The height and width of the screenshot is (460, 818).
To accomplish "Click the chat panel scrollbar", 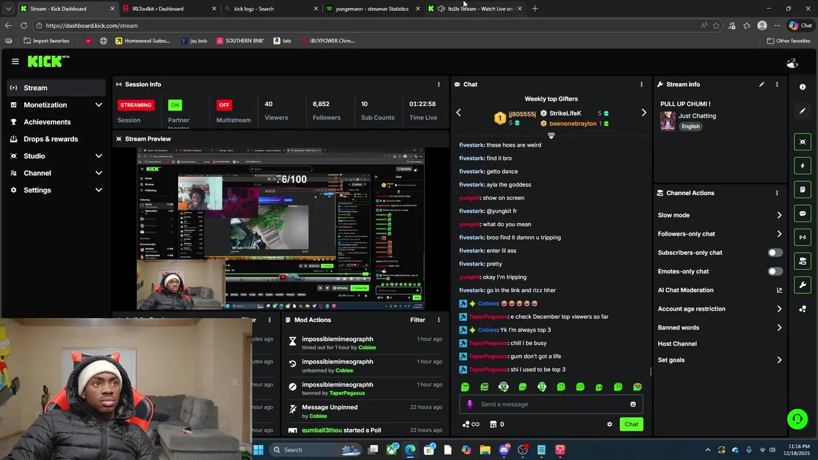I will coord(651,371).
